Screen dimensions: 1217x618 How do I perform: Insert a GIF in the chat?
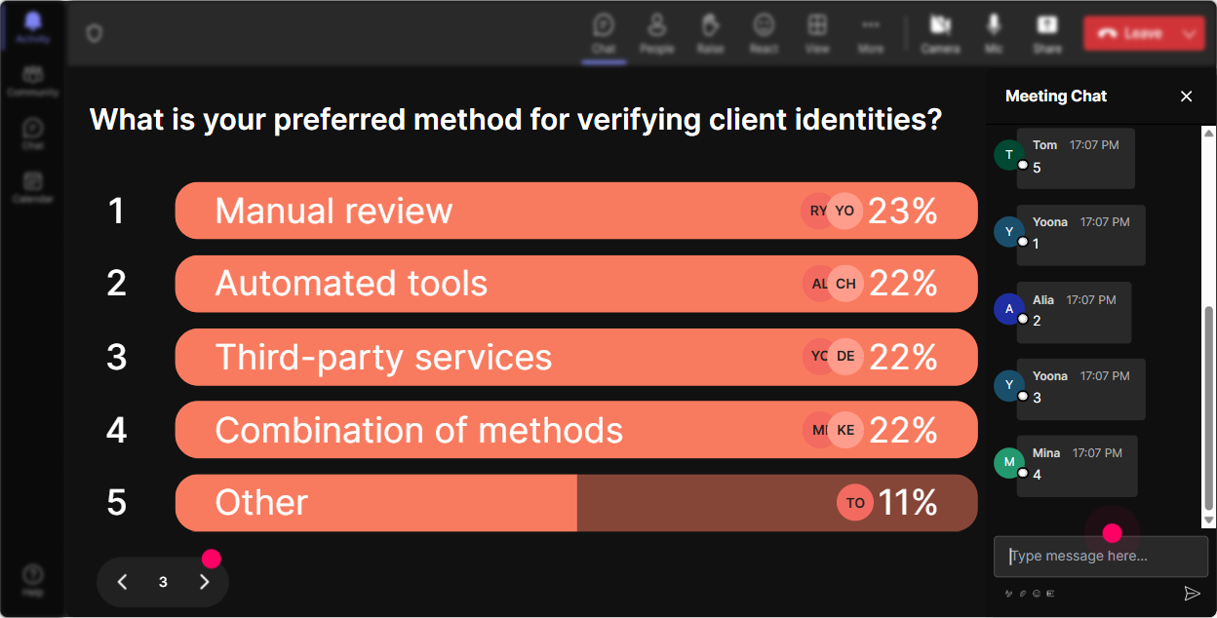click(x=1050, y=593)
